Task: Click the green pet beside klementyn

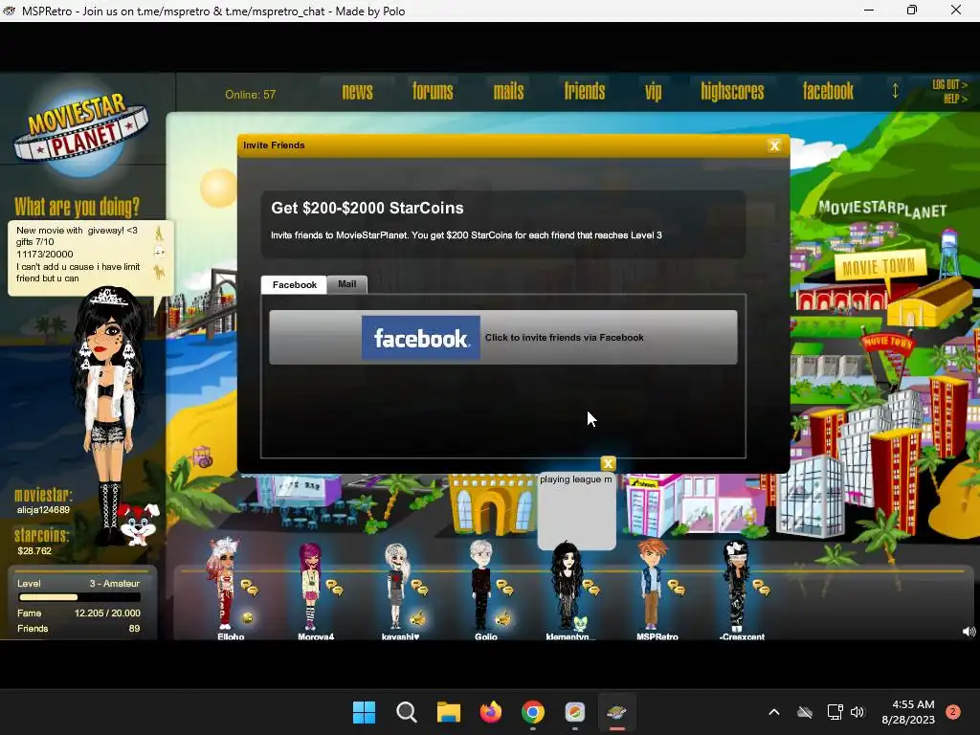Action: (581, 622)
